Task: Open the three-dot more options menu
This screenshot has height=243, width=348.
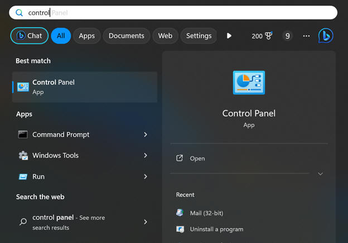Action: click(307, 36)
